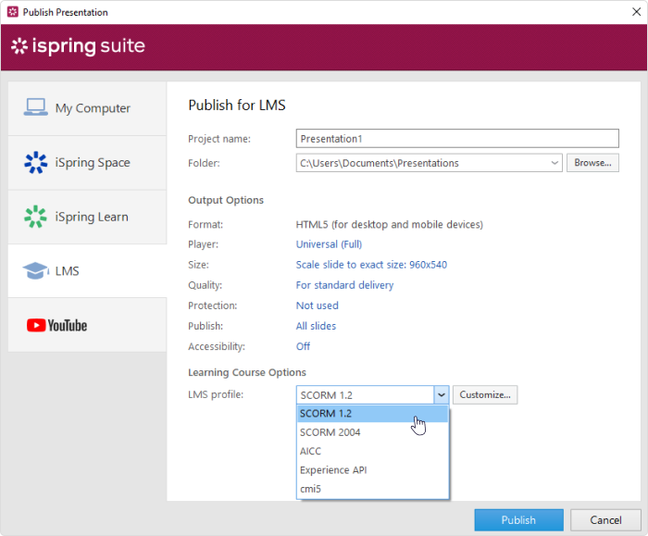Open the YouTube publishing tab
Viewport: 648px width, 536px height.
click(87, 325)
